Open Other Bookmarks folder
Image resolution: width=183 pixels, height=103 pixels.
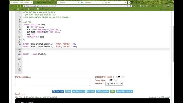(166, 9)
